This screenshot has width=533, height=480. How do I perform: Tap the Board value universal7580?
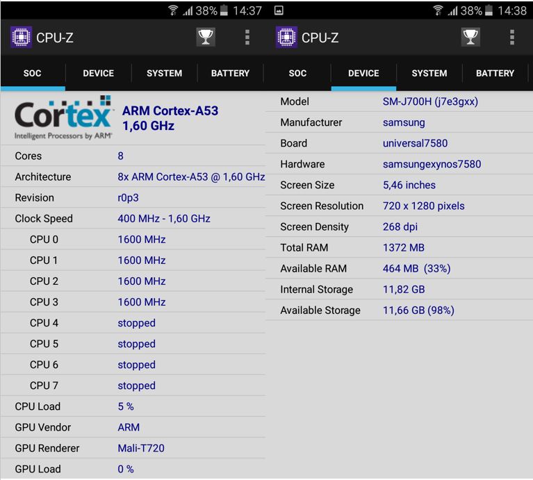click(415, 143)
